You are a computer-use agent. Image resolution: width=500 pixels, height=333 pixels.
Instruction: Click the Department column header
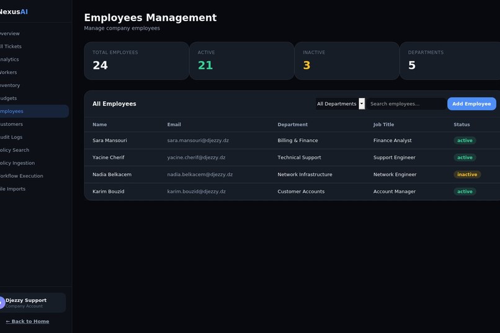pos(292,125)
